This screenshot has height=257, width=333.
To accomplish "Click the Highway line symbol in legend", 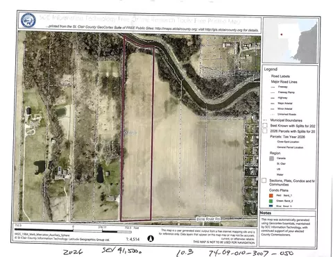I will (273, 98).
